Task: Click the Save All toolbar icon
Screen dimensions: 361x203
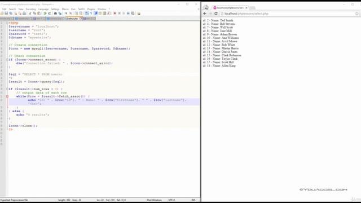Action: pos(11,14)
